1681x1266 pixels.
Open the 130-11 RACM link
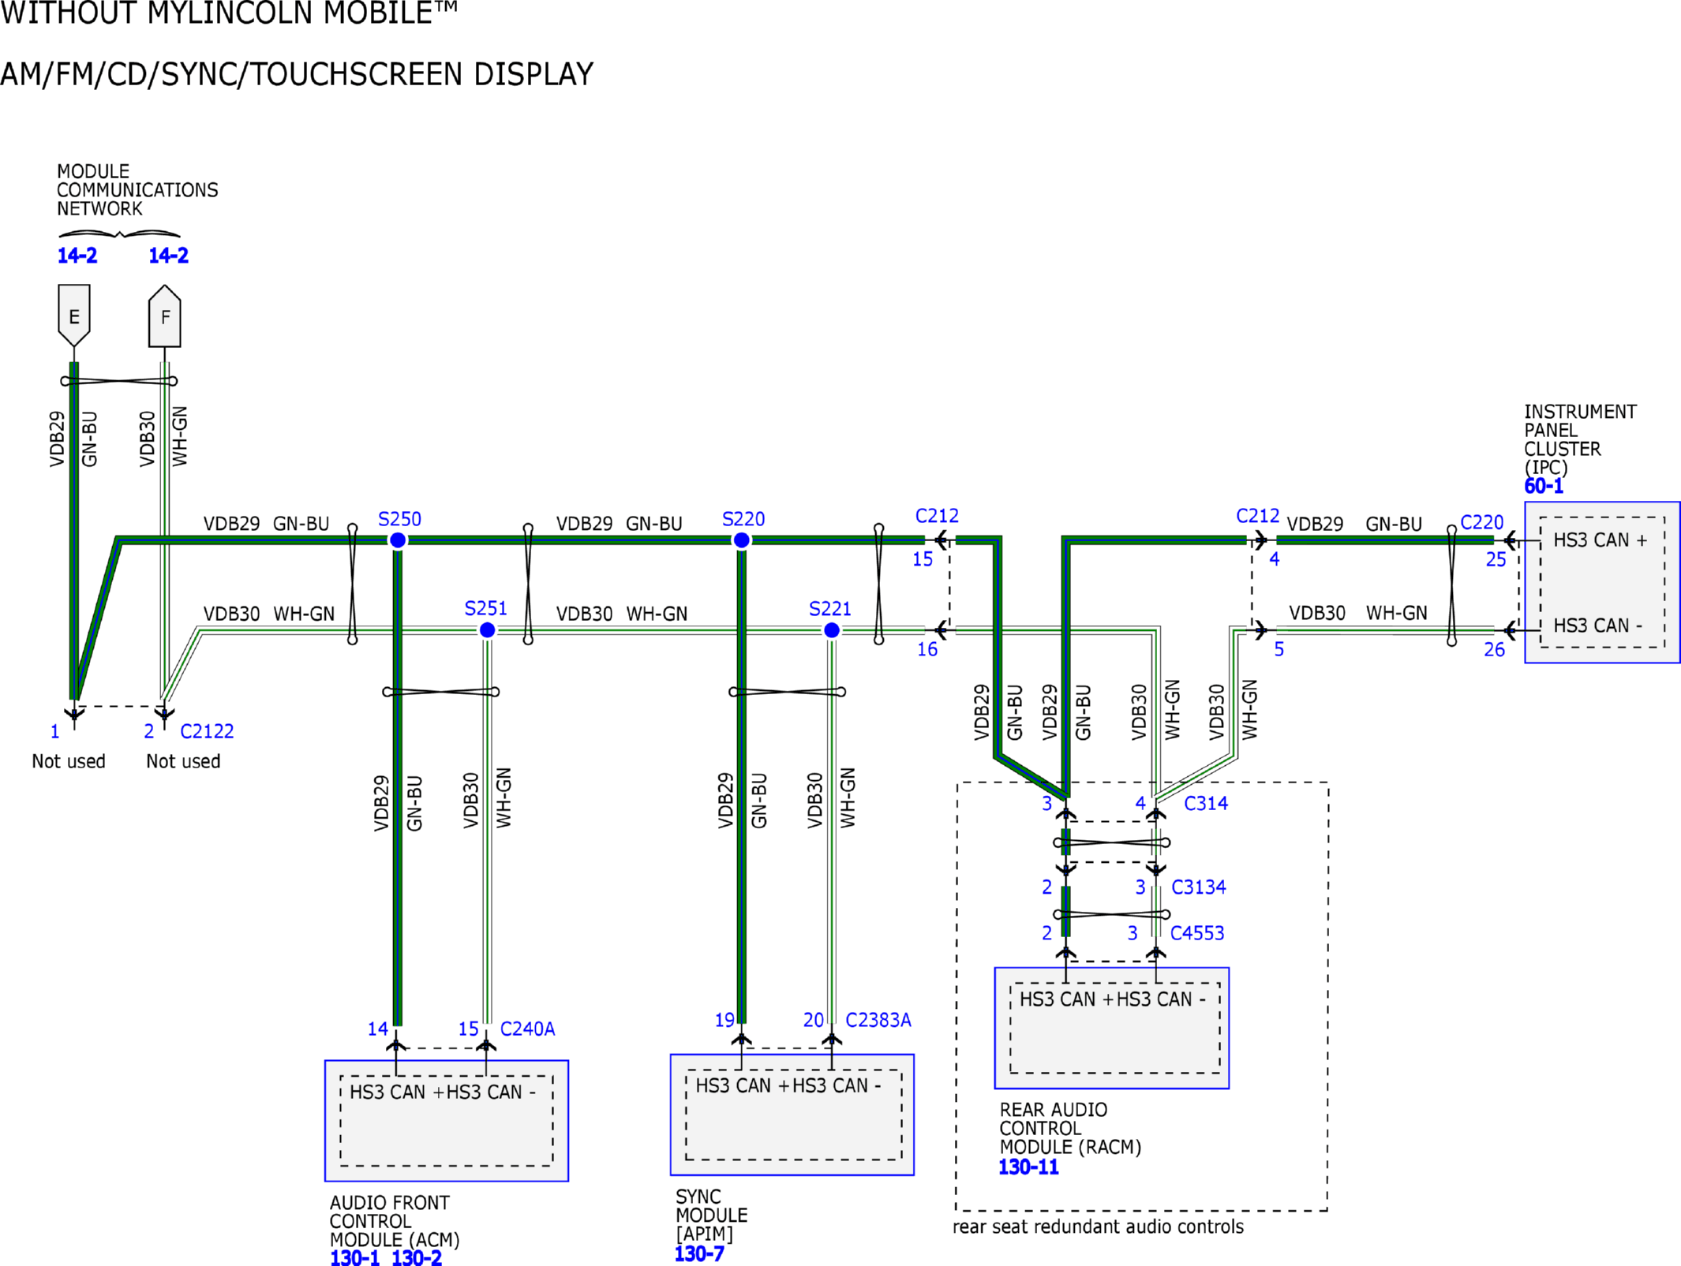[1028, 1167]
